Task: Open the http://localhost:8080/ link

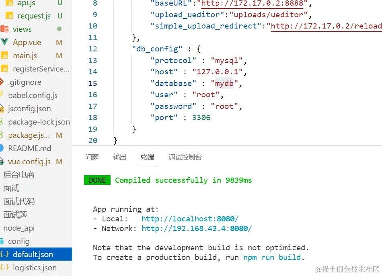Action: tap(190, 219)
